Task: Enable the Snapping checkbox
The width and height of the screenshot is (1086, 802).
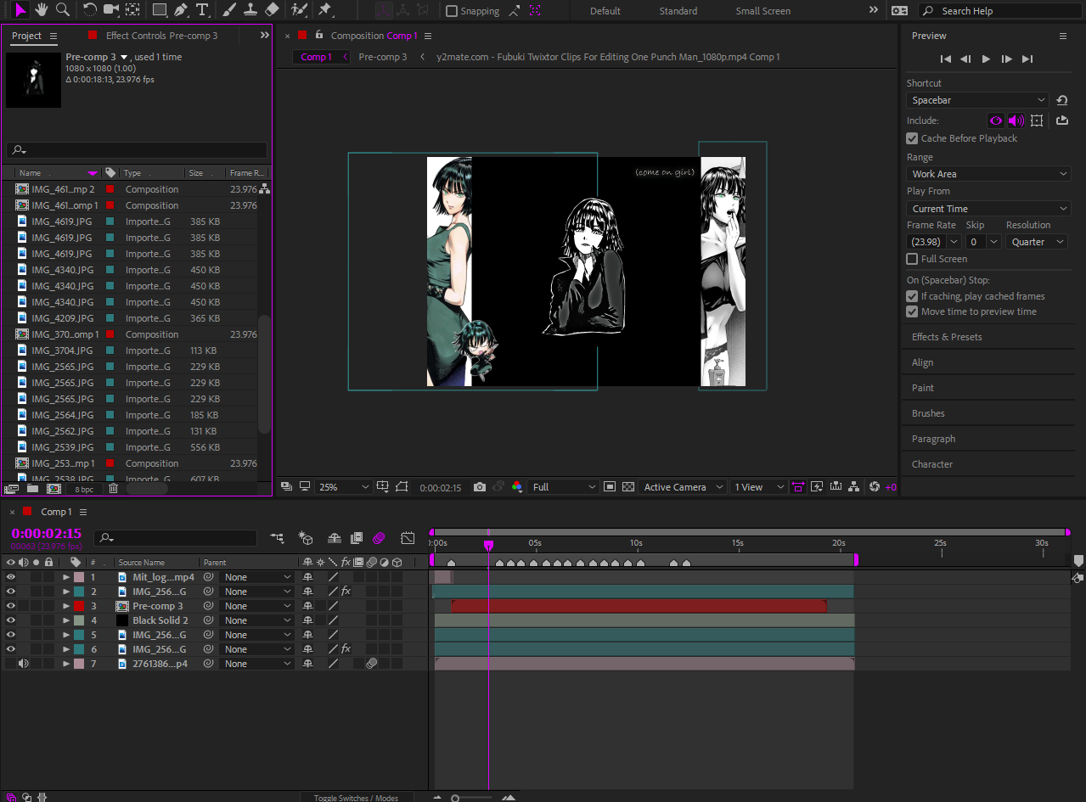Action: click(452, 11)
